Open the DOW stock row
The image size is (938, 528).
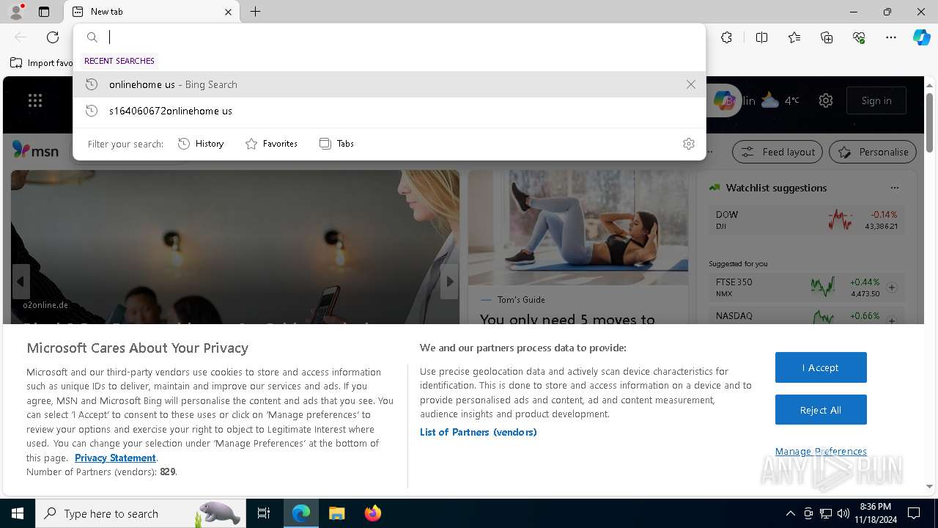[x=806, y=220]
